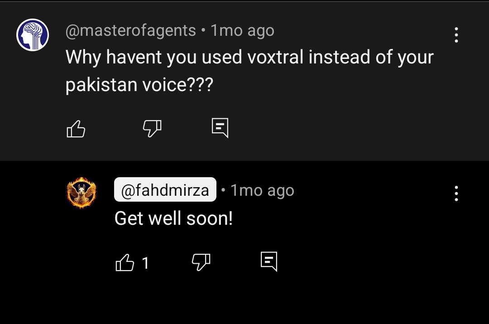Viewport: 489px width, 324px height.
Task: Open @masterofagents profile via brain avatar
Action: [x=33, y=34]
